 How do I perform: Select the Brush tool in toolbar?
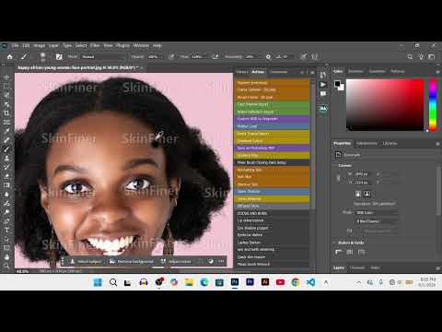click(x=6, y=149)
